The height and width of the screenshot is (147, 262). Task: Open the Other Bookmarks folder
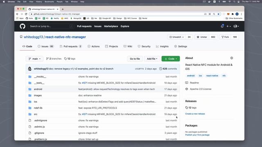pyautogui.click(x=234, y=18)
